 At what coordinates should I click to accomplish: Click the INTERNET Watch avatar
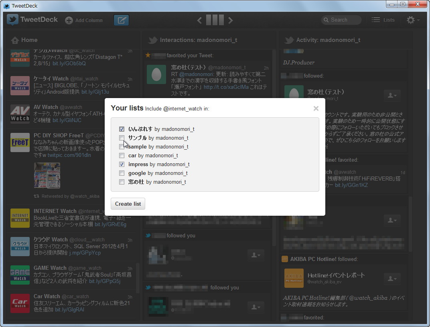pos(20,218)
